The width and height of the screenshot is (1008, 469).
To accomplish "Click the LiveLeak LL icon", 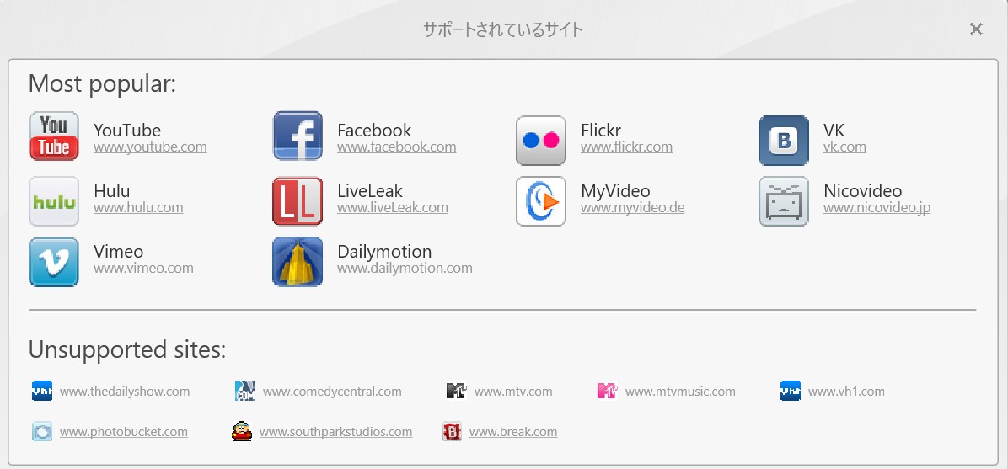I will click(x=298, y=201).
